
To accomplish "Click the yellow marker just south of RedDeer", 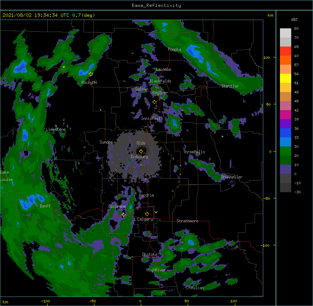I will (154, 102).
